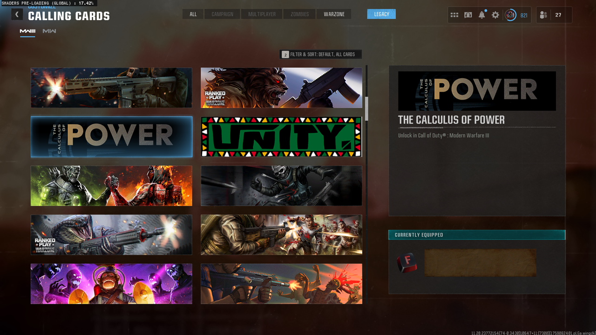Select the lion Ranked Play Warzone card

281,88
